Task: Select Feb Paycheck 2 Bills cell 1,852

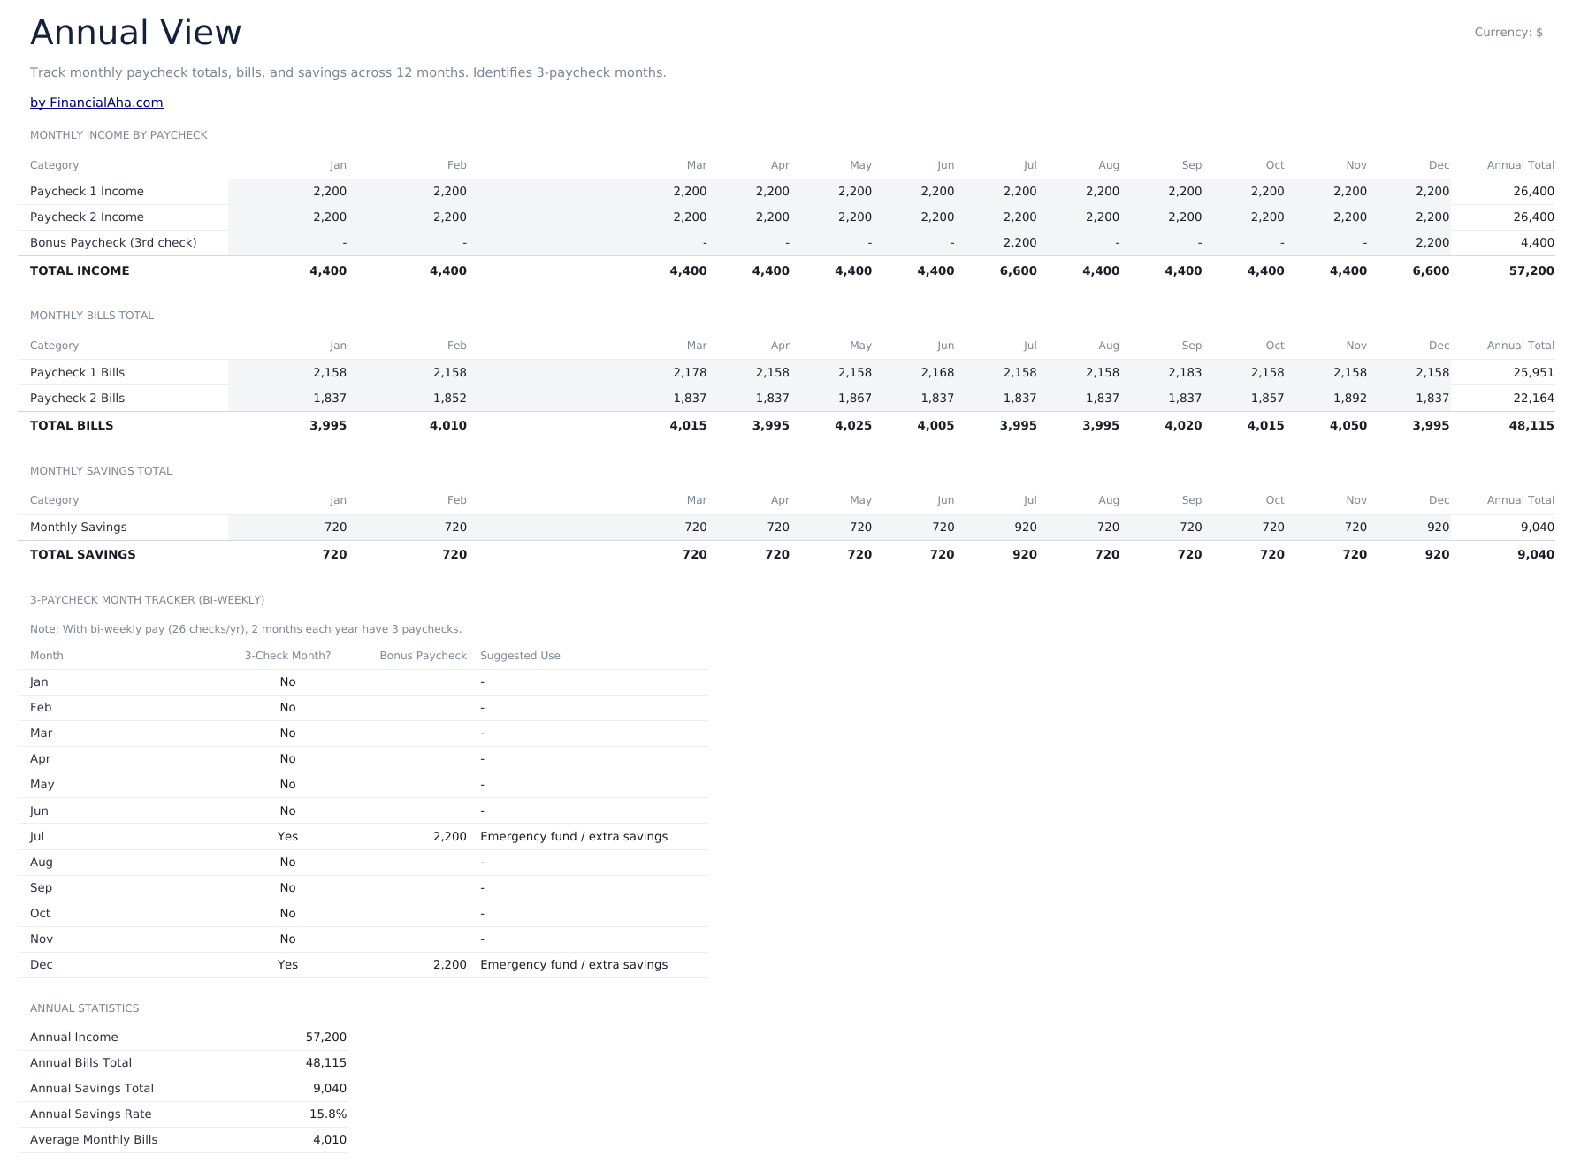Action: 450,399
